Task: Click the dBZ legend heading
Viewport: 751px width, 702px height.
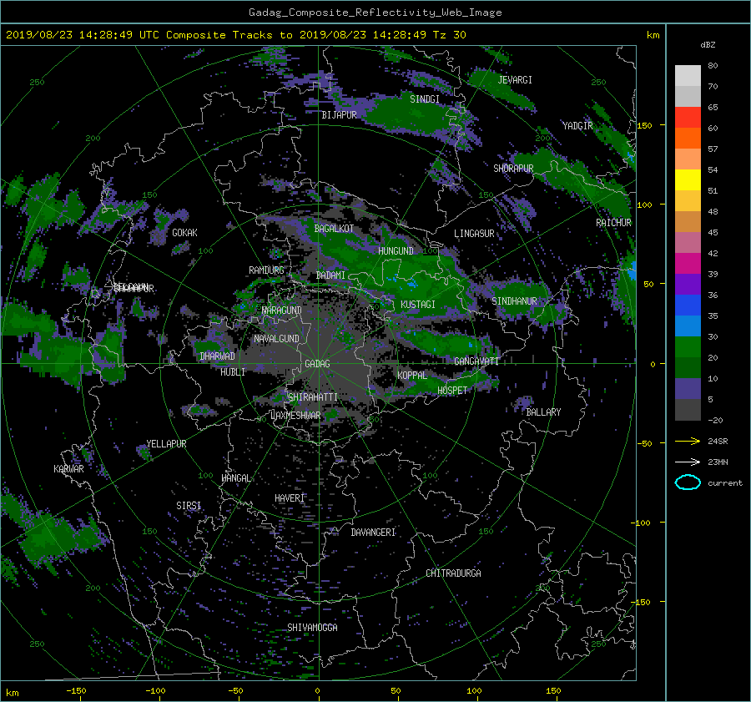Action: click(708, 45)
